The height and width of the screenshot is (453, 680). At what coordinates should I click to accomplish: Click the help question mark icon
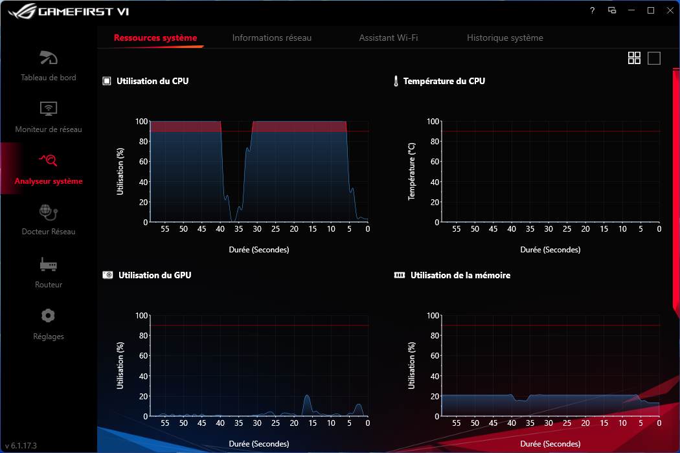(593, 10)
